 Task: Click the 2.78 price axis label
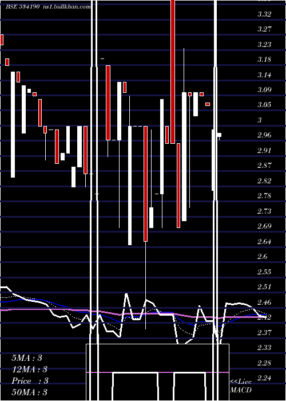click(264, 196)
